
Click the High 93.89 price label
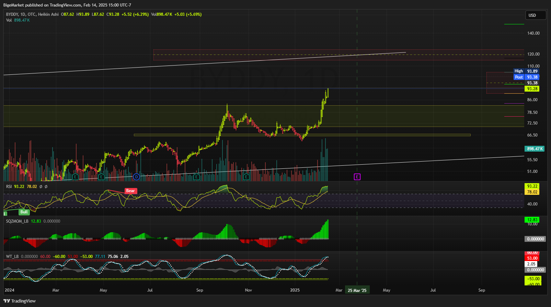[526, 71]
